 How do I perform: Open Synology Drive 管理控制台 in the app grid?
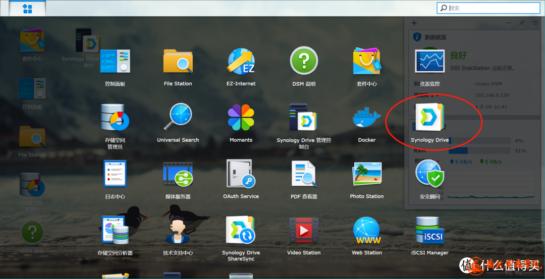pyautogui.click(x=304, y=118)
